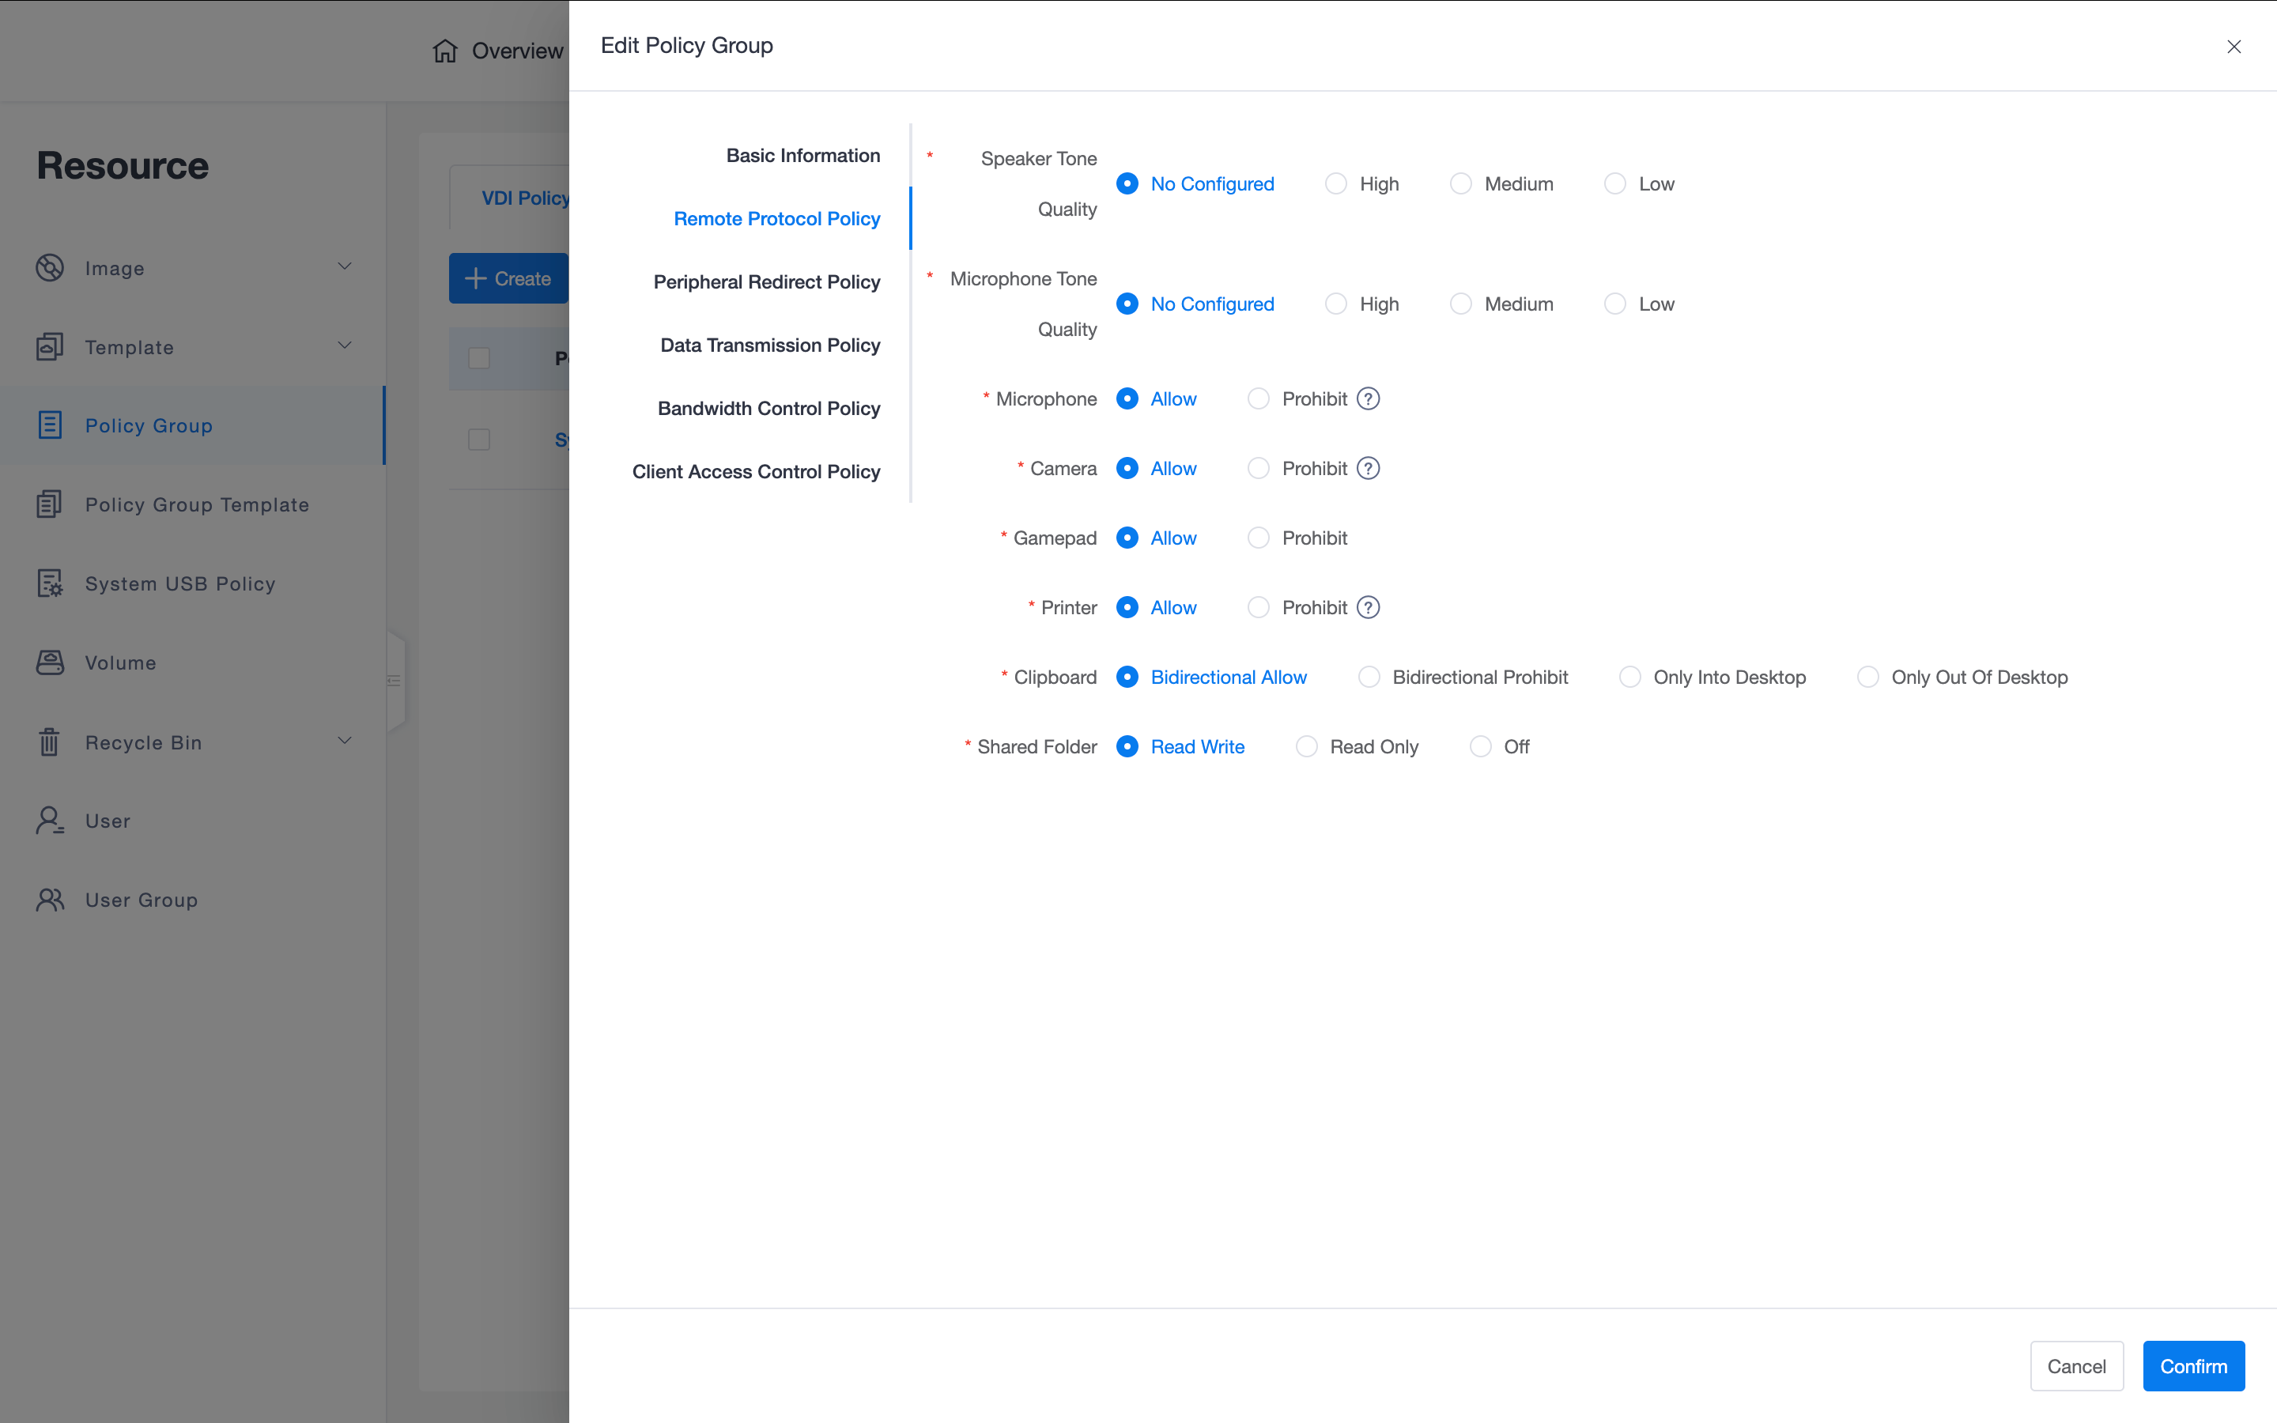The height and width of the screenshot is (1423, 2277).
Task: Click the Cancel button
Action: [x=2075, y=1365]
